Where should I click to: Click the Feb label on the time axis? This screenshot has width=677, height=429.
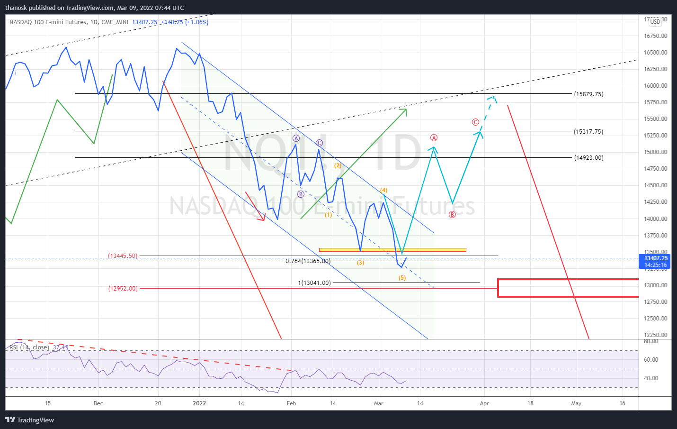coord(291,403)
